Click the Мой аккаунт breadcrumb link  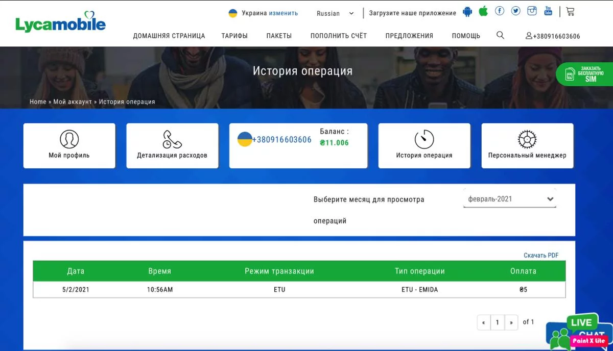73,102
